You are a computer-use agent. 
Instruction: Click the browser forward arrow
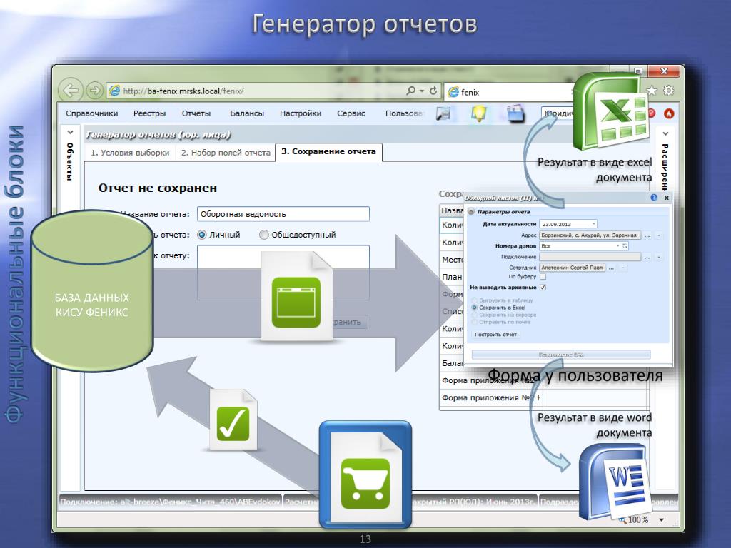tap(94, 91)
